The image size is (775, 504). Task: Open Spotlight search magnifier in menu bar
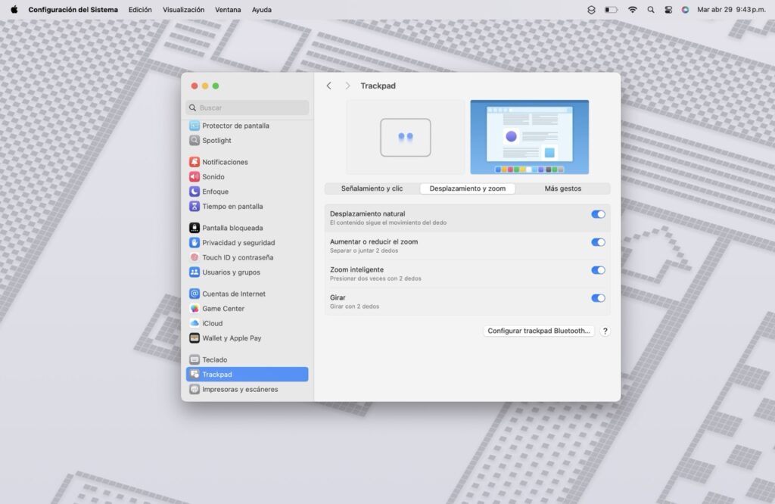click(x=651, y=9)
